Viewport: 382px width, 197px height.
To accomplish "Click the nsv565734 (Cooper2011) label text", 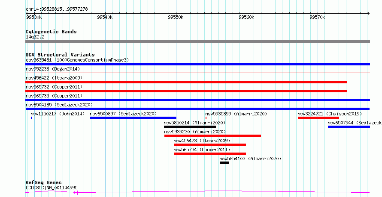I will pos(202,150).
